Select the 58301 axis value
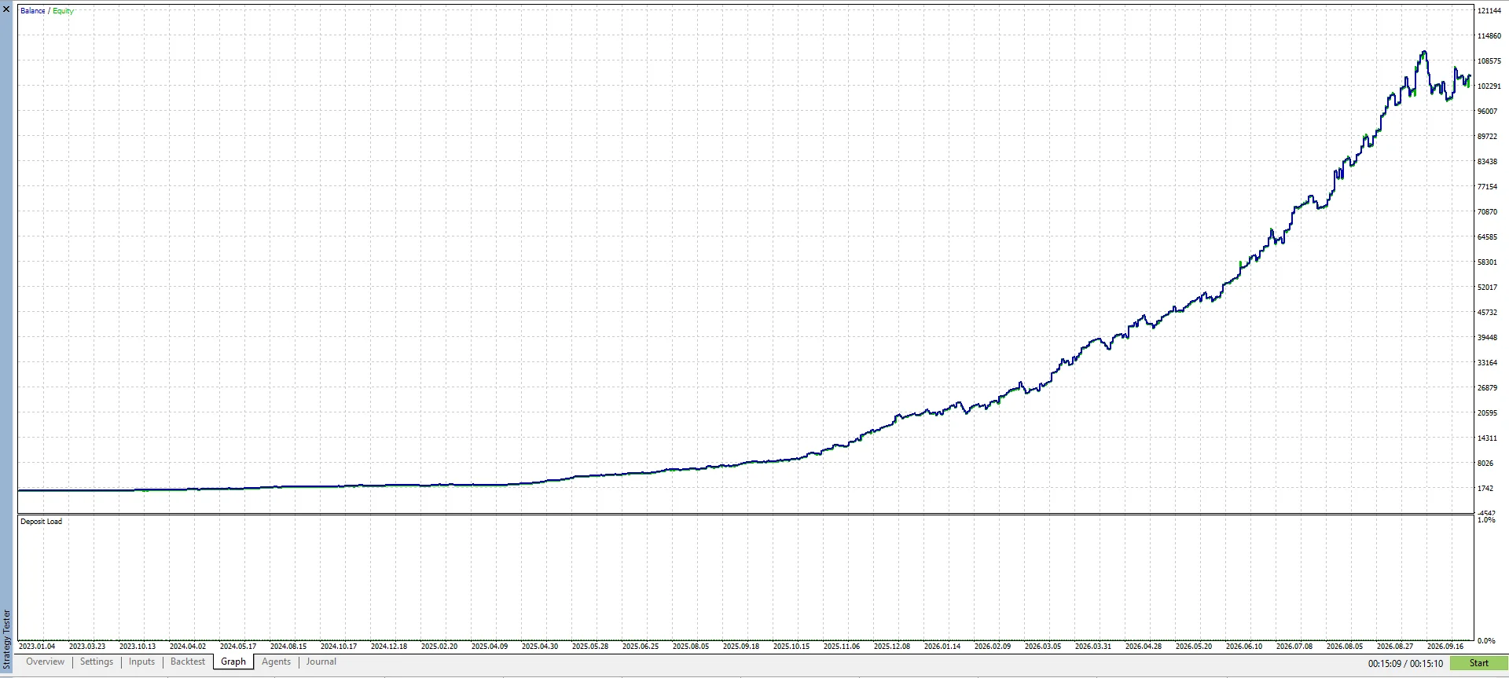Viewport: 1509px width, 678px height. click(x=1488, y=262)
